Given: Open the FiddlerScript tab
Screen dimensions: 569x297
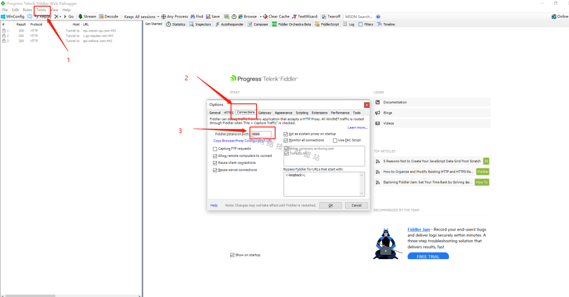Looking at the screenshot, I should (x=327, y=24).
